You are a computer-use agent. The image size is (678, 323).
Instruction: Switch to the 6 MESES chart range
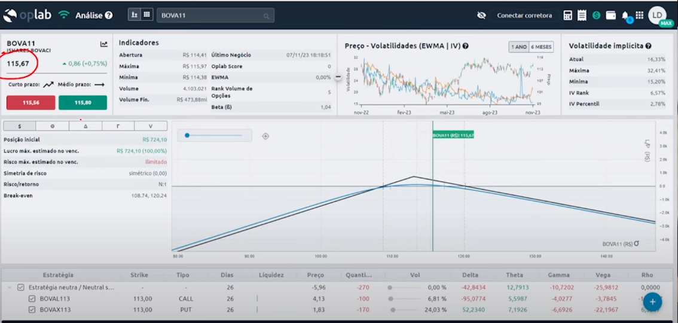tap(542, 47)
